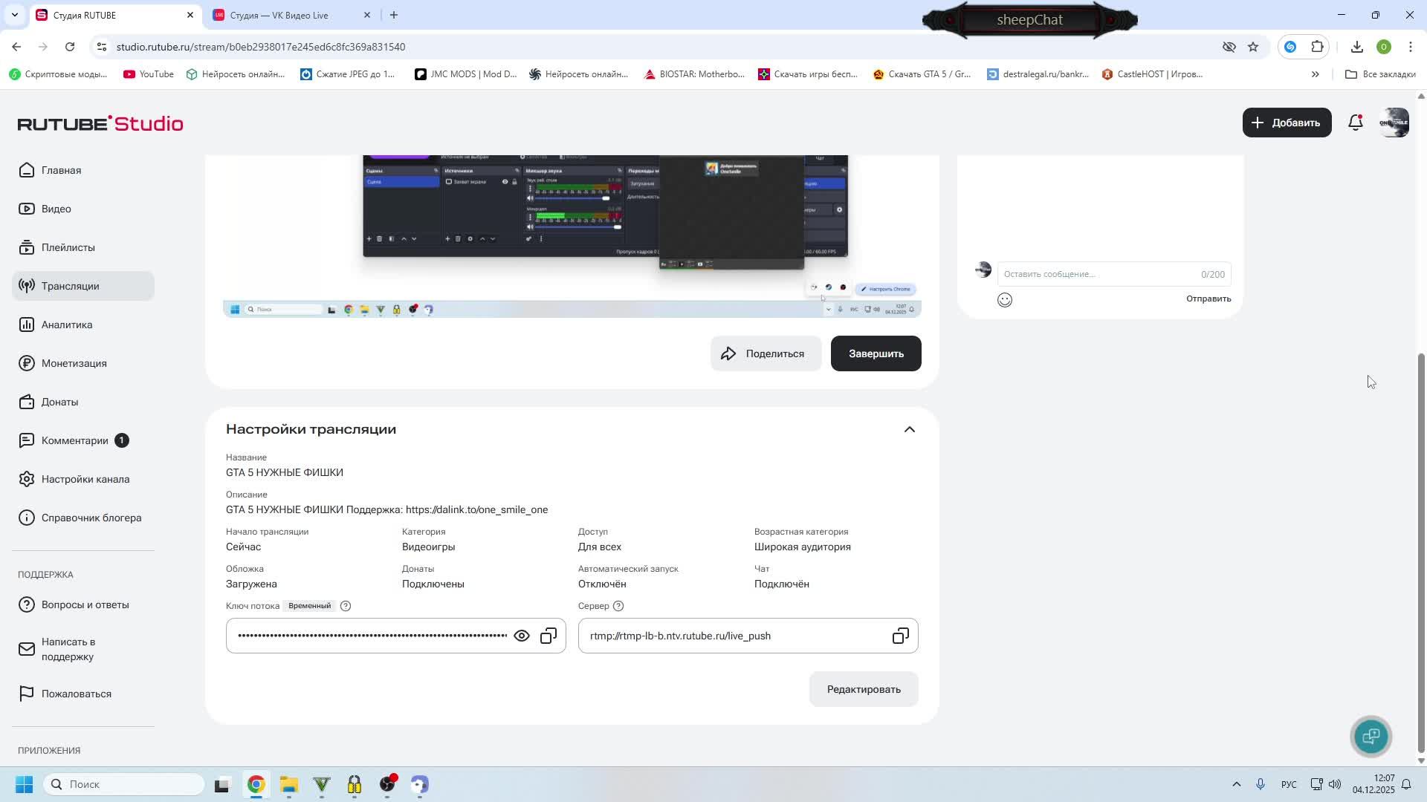1427x802 pixels.
Task: Expand the hidden bookmarks overflow chevron
Action: pos(1315,74)
